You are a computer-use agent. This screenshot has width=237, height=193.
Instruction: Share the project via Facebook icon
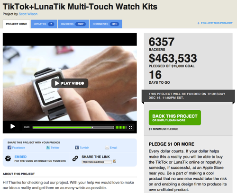pos(9,148)
